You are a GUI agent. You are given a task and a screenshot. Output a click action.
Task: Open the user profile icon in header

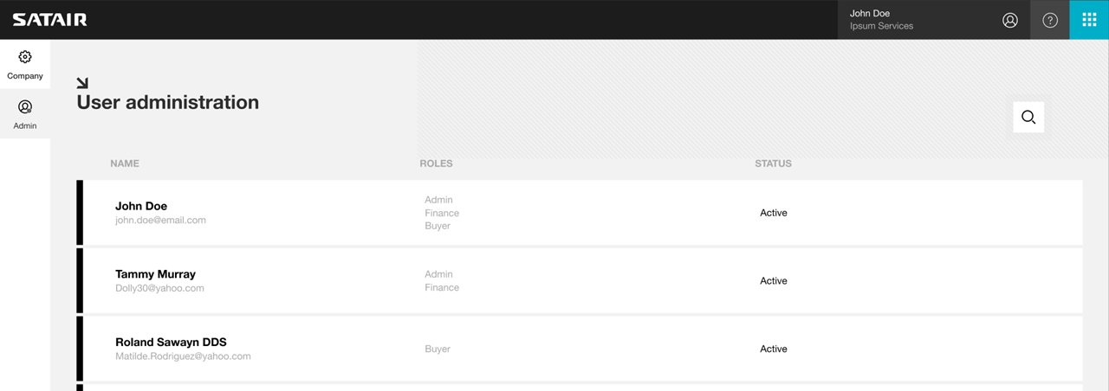[x=1010, y=20]
